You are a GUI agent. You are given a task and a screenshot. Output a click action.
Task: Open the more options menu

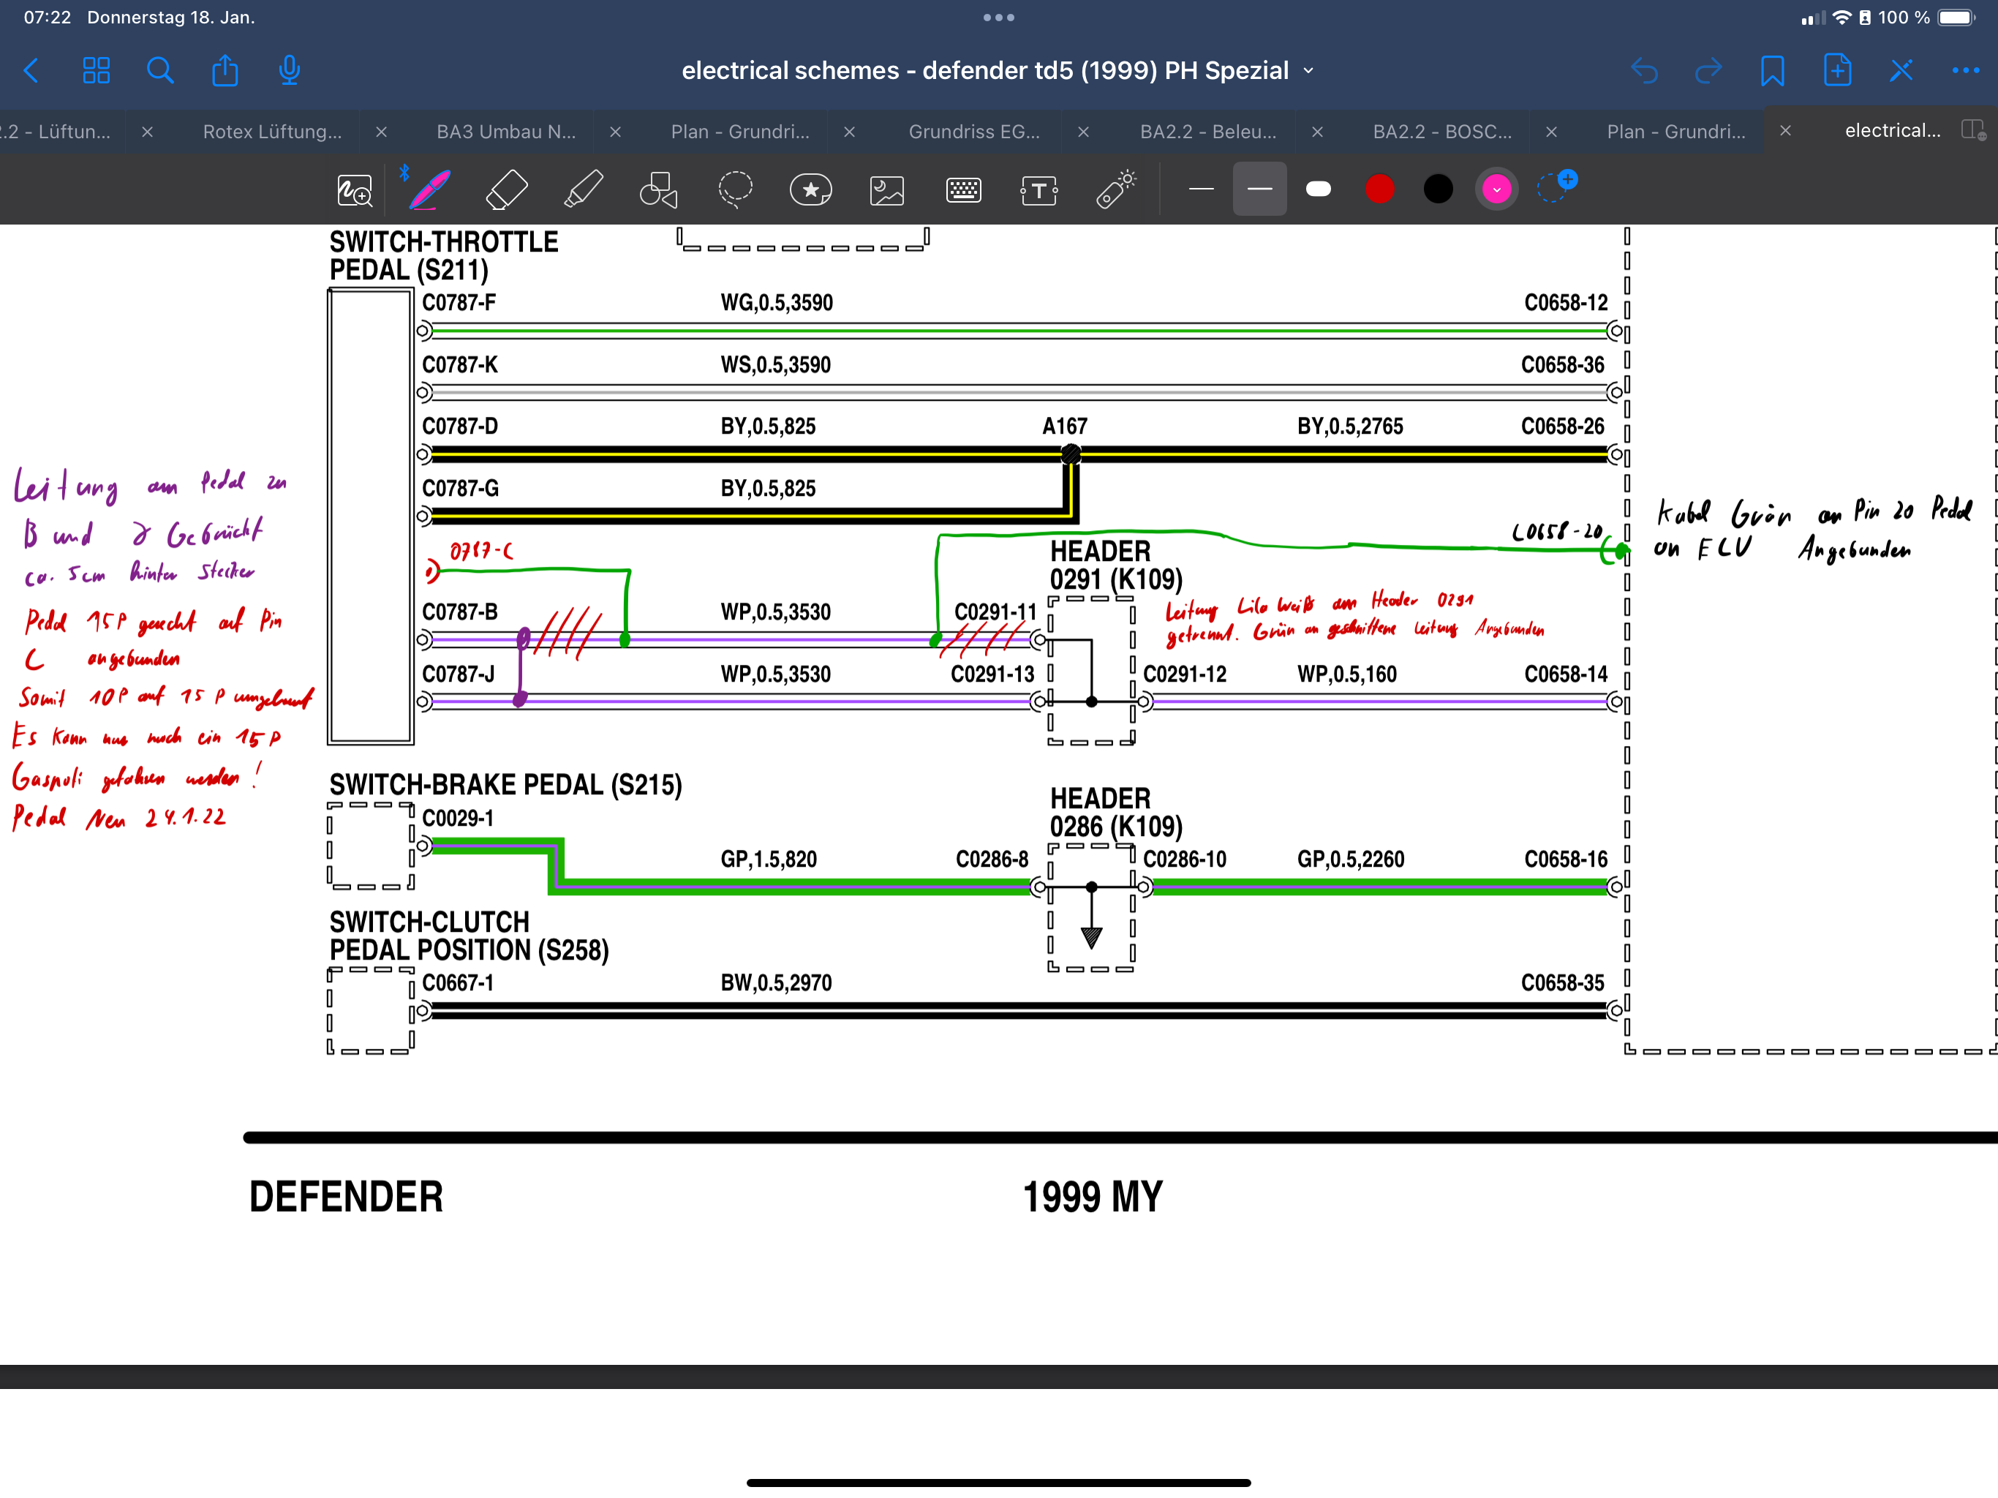tap(1966, 70)
